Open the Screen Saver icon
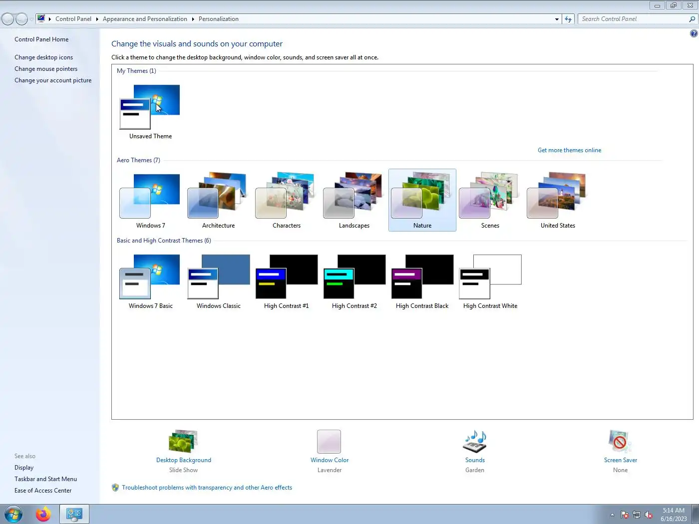This screenshot has height=524, width=699. [620, 442]
